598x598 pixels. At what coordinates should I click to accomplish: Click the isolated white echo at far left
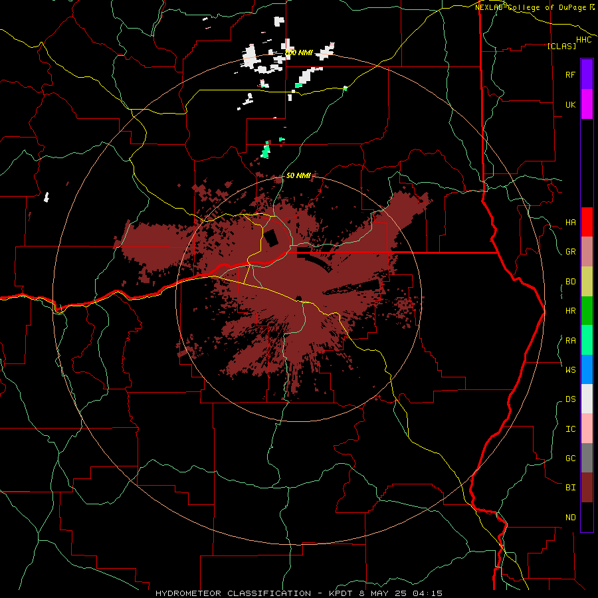pos(47,197)
